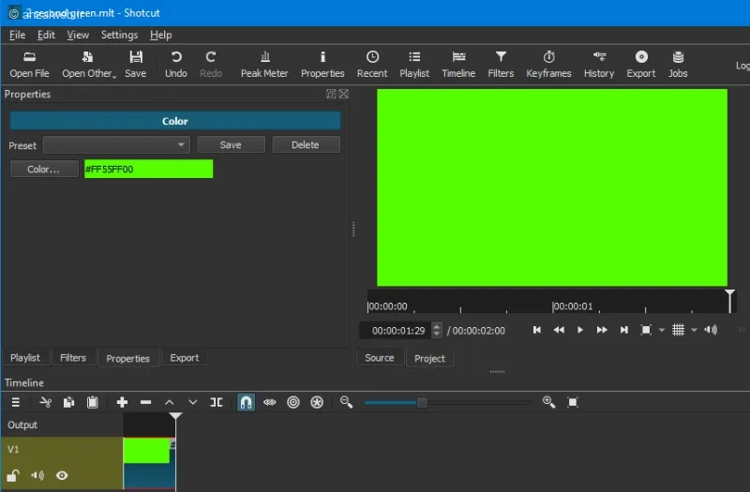Open the Settings menu
Image resolution: width=750 pixels, height=492 pixels.
tap(119, 35)
